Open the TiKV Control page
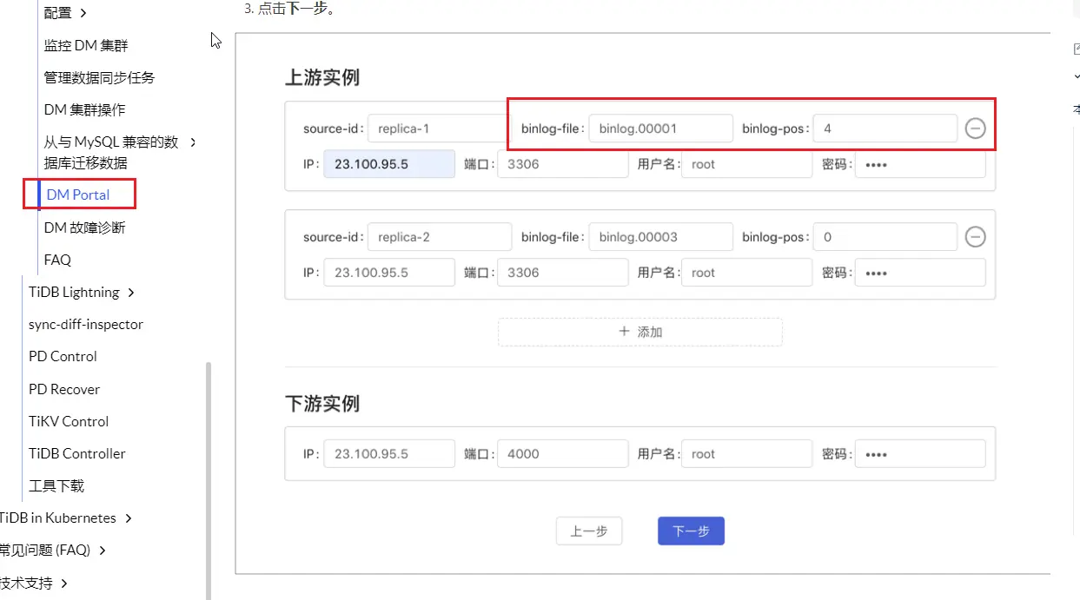 coord(69,421)
